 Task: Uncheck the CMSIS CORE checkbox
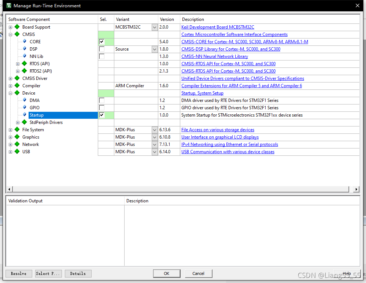[102, 42]
